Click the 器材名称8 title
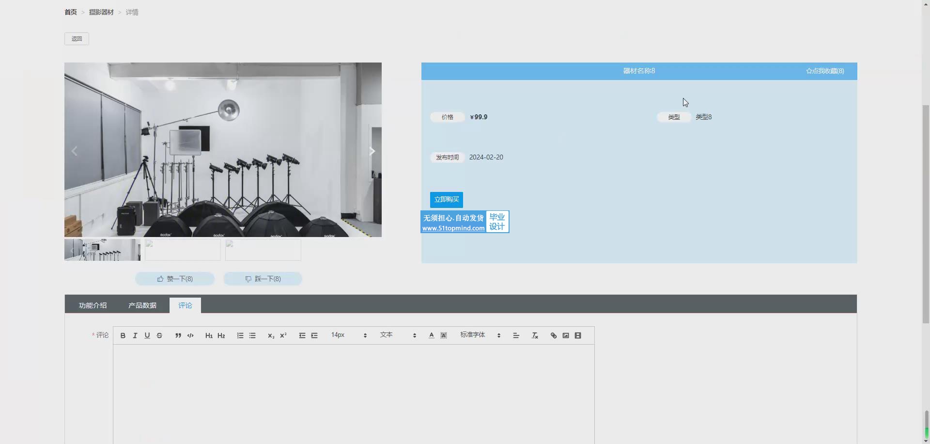Screen dimensions: 930x444 tap(639, 71)
